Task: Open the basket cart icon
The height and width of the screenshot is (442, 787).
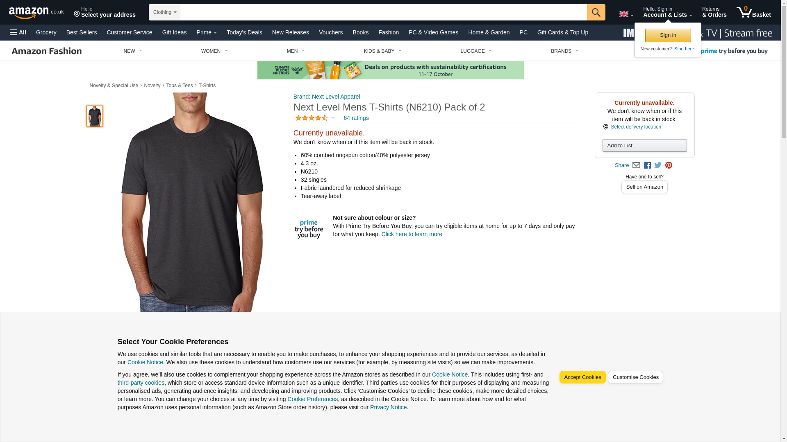Action: 753,12
